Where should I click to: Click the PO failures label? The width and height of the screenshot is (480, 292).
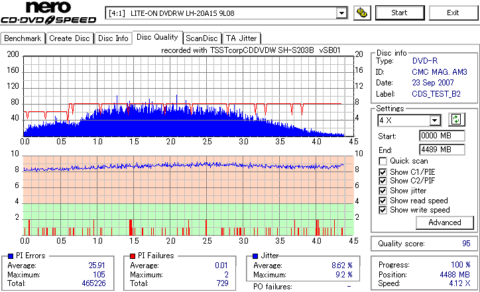click(x=272, y=287)
